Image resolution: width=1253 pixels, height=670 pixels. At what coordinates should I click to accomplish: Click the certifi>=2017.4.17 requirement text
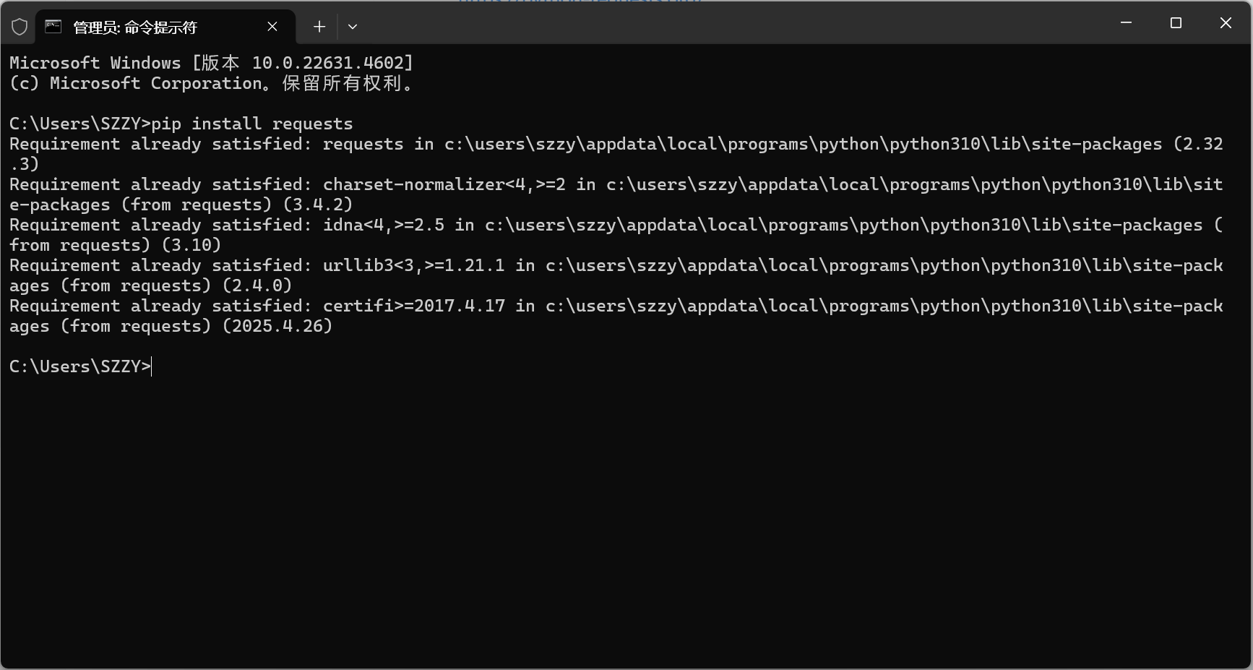click(x=413, y=306)
